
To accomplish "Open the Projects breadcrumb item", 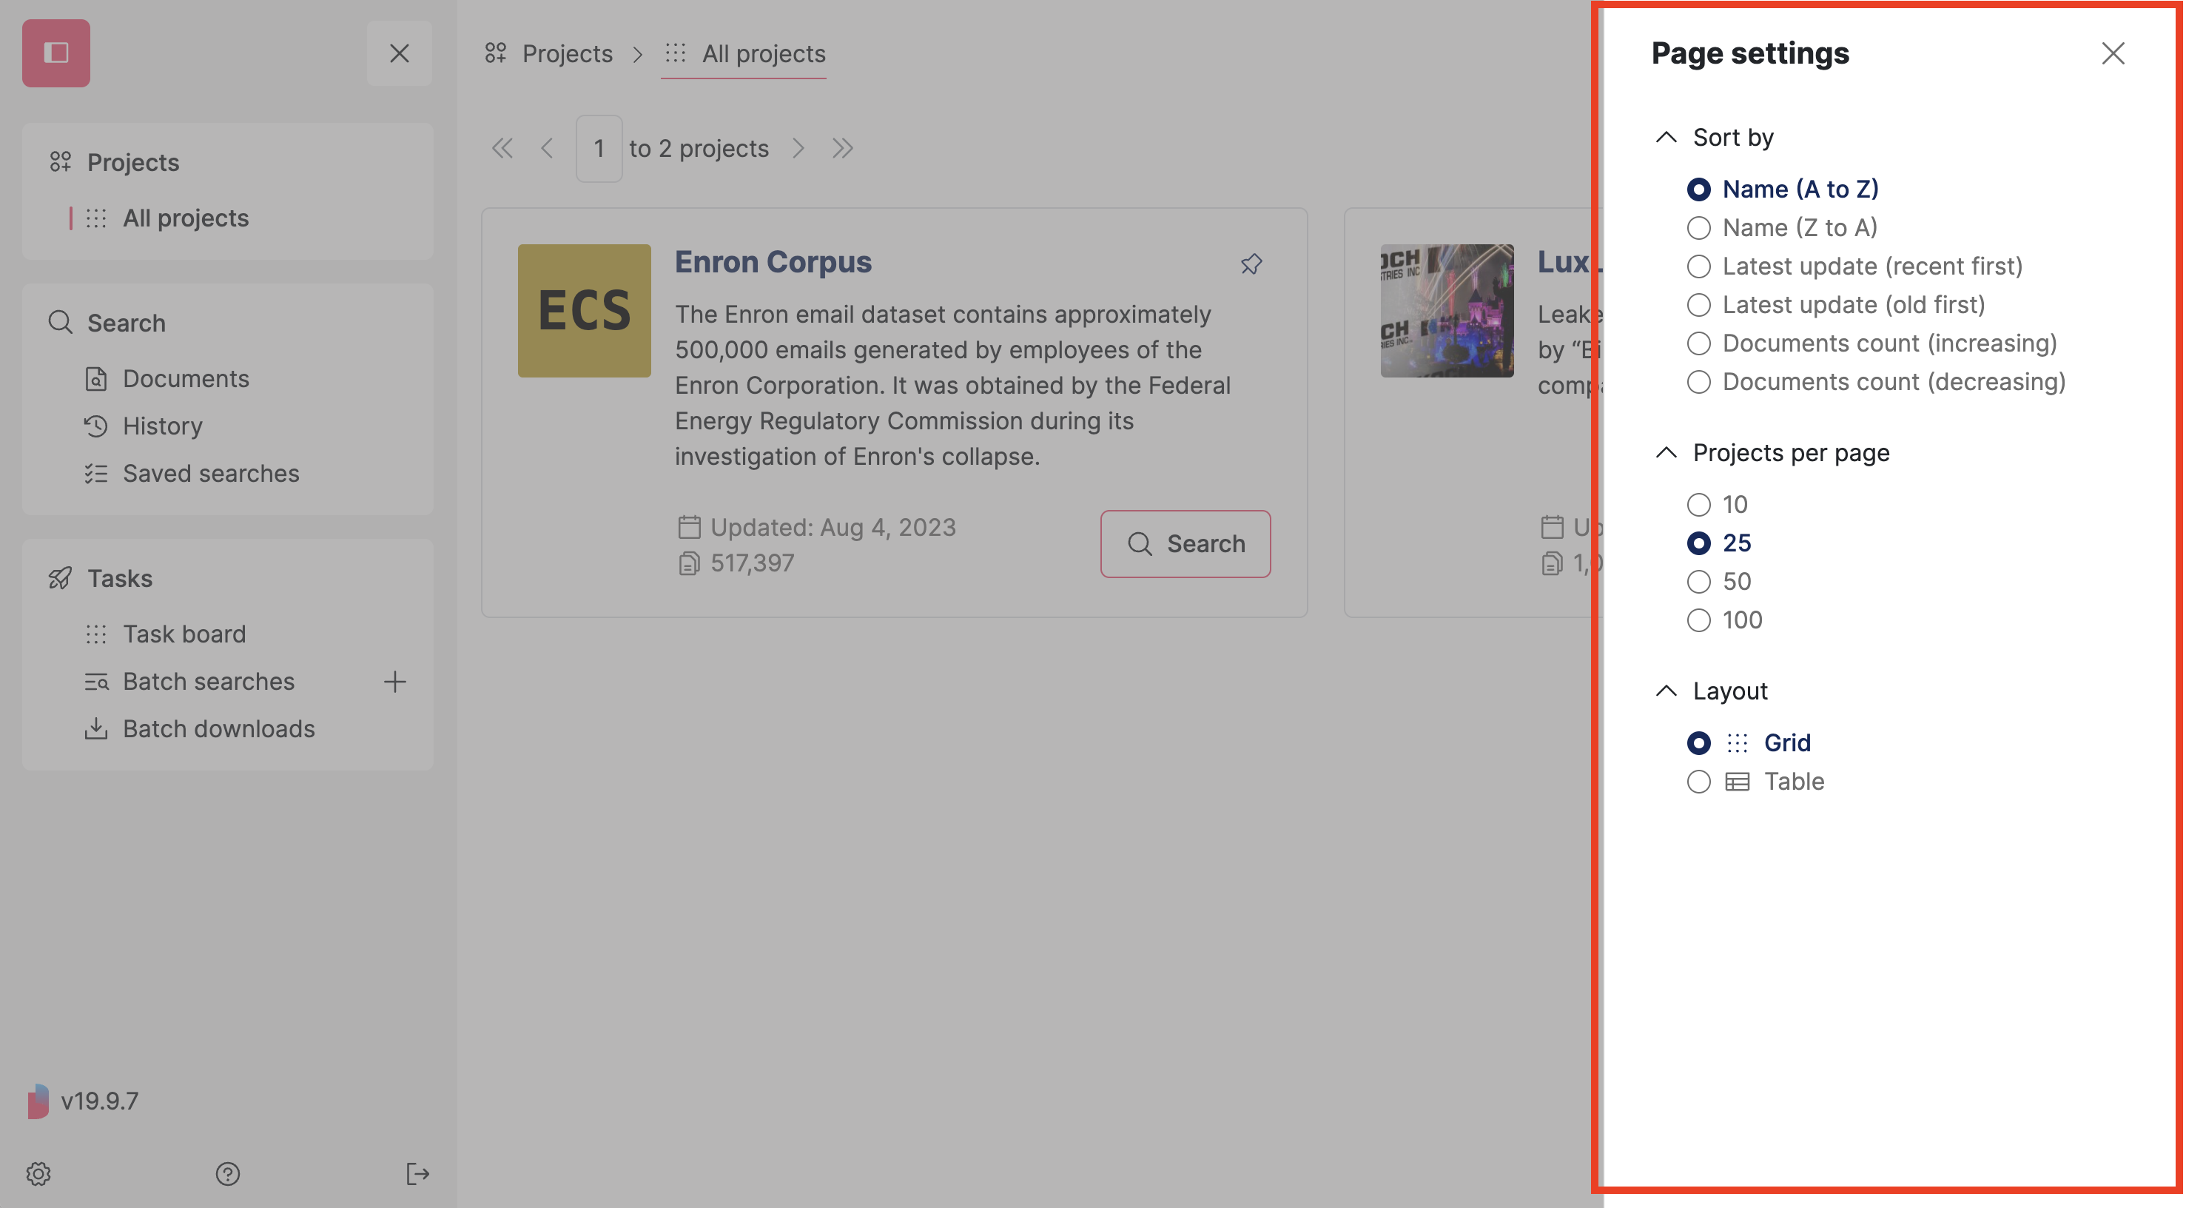I will click(x=567, y=53).
